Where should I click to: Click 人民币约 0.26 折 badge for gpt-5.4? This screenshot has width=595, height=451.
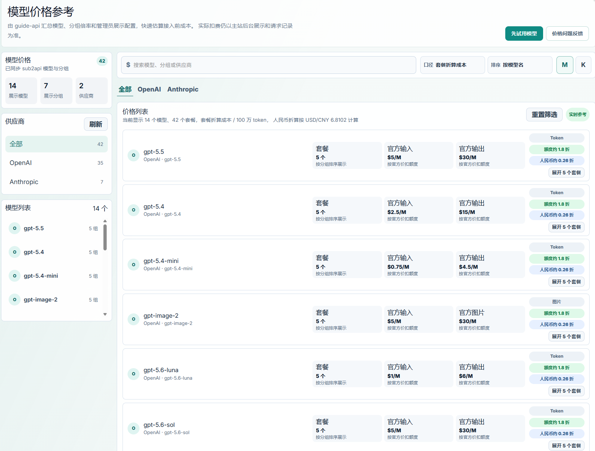557,215
